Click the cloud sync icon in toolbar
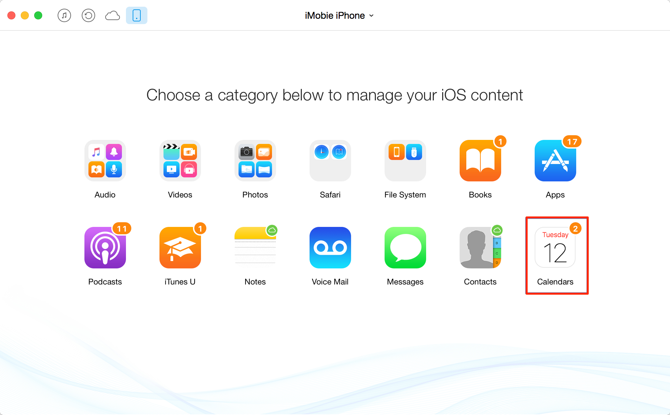670x415 pixels. click(112, 15)
